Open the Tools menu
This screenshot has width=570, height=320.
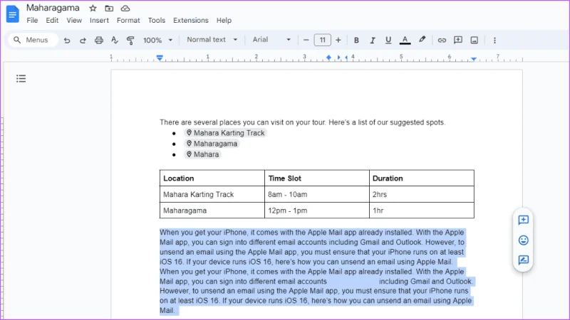pyautogui.click(x=157, y=21)
